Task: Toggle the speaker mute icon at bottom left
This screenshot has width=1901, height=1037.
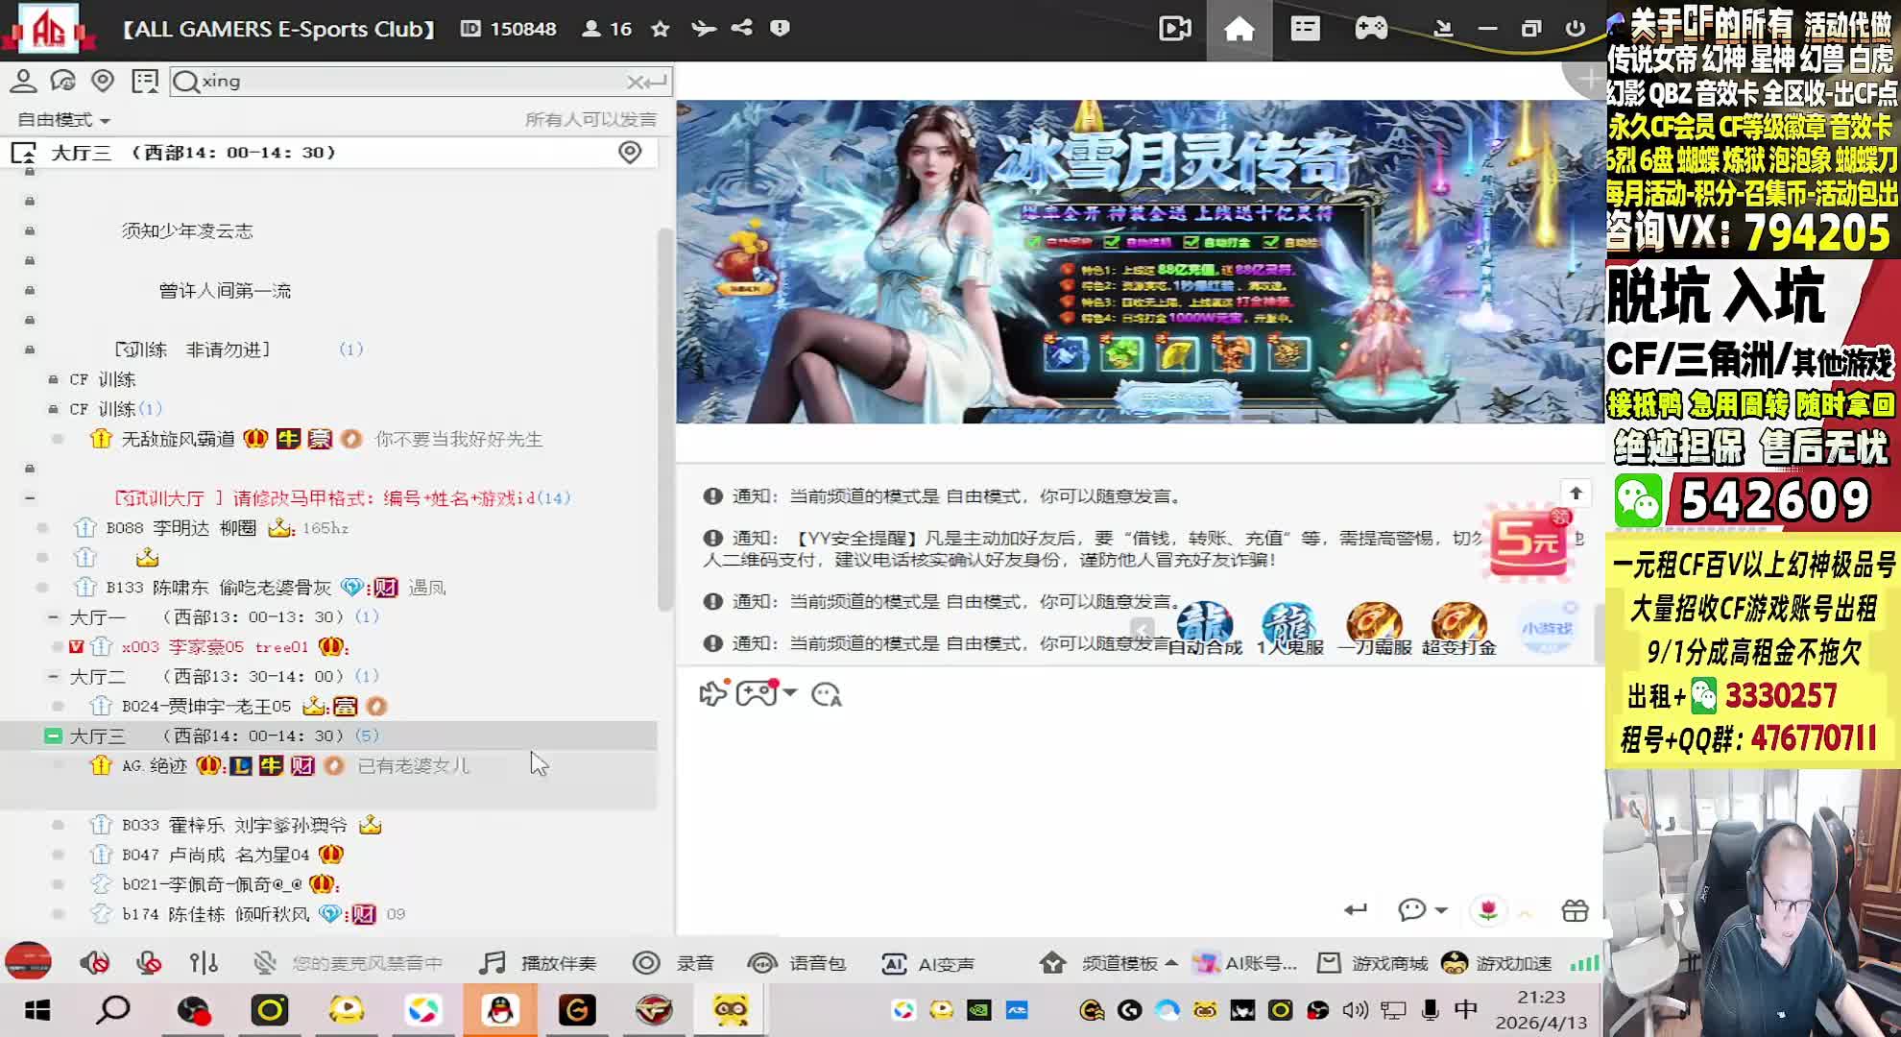Action: (94, 962)
